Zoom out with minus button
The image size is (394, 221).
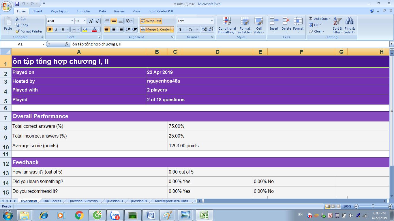[357, 206]
